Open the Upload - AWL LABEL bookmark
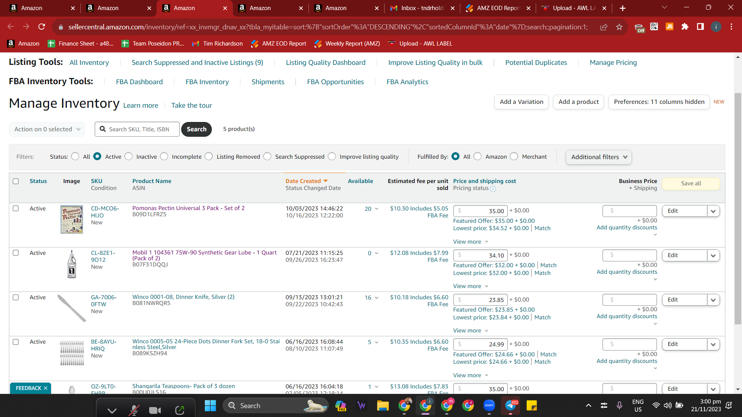The width and height of the screenshot is (742, 417). pyautogui.click(x=420, y=44)
